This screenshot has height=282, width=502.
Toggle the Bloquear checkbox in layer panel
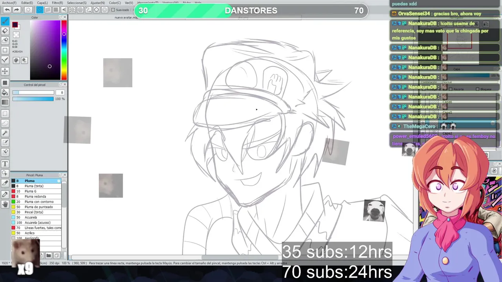tap(477, 89)
